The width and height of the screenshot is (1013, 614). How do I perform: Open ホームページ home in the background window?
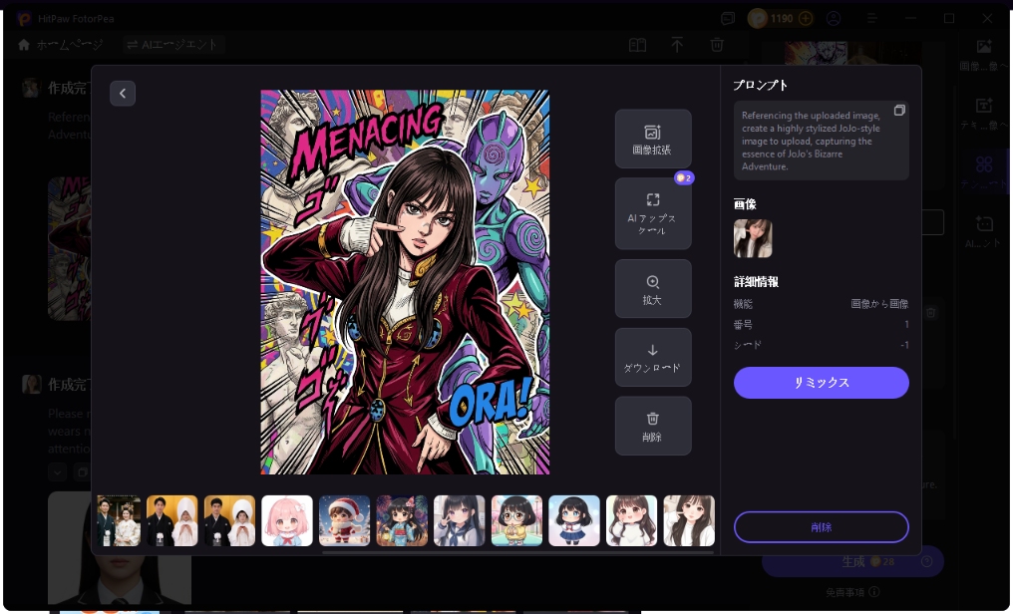click(61, 45)
